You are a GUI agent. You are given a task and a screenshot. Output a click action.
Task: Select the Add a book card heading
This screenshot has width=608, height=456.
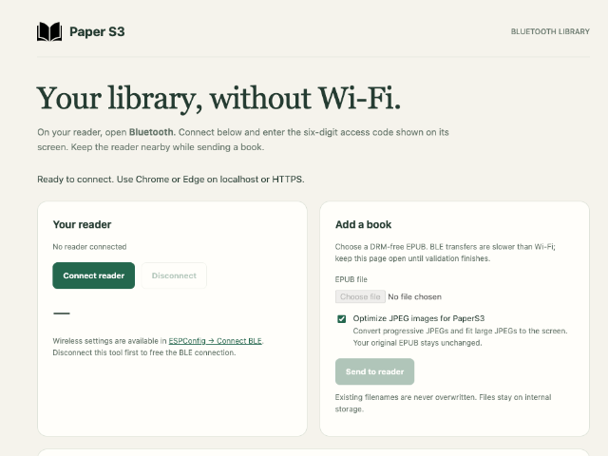pos(363,224)
